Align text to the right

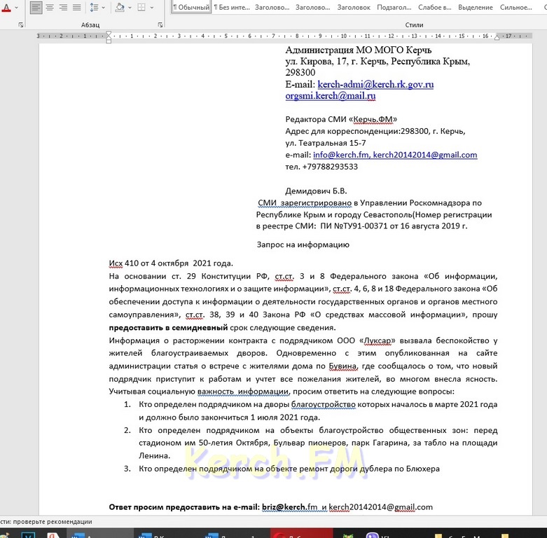coord(63,8)
